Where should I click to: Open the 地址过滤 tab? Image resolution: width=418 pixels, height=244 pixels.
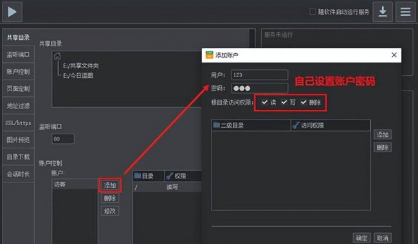18,106
